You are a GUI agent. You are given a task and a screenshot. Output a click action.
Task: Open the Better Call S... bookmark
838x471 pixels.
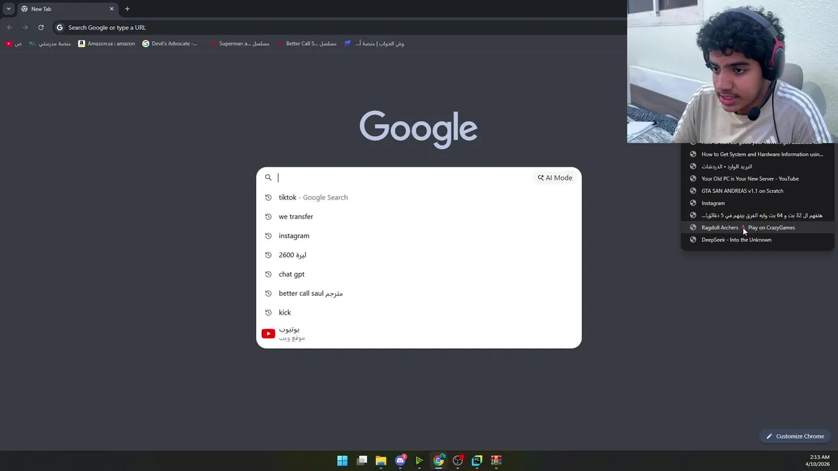[x=306, y=44]
